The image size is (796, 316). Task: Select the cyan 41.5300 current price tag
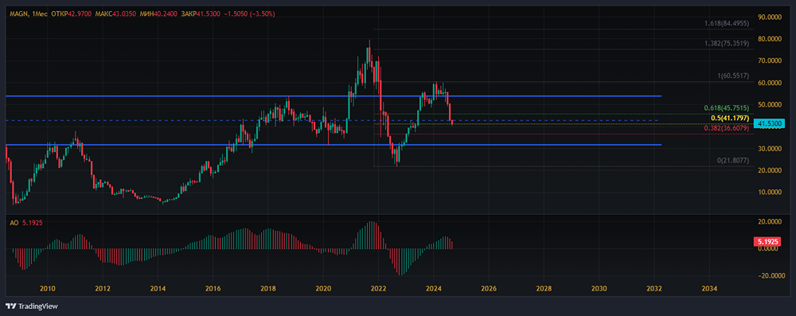pos(770,123)
